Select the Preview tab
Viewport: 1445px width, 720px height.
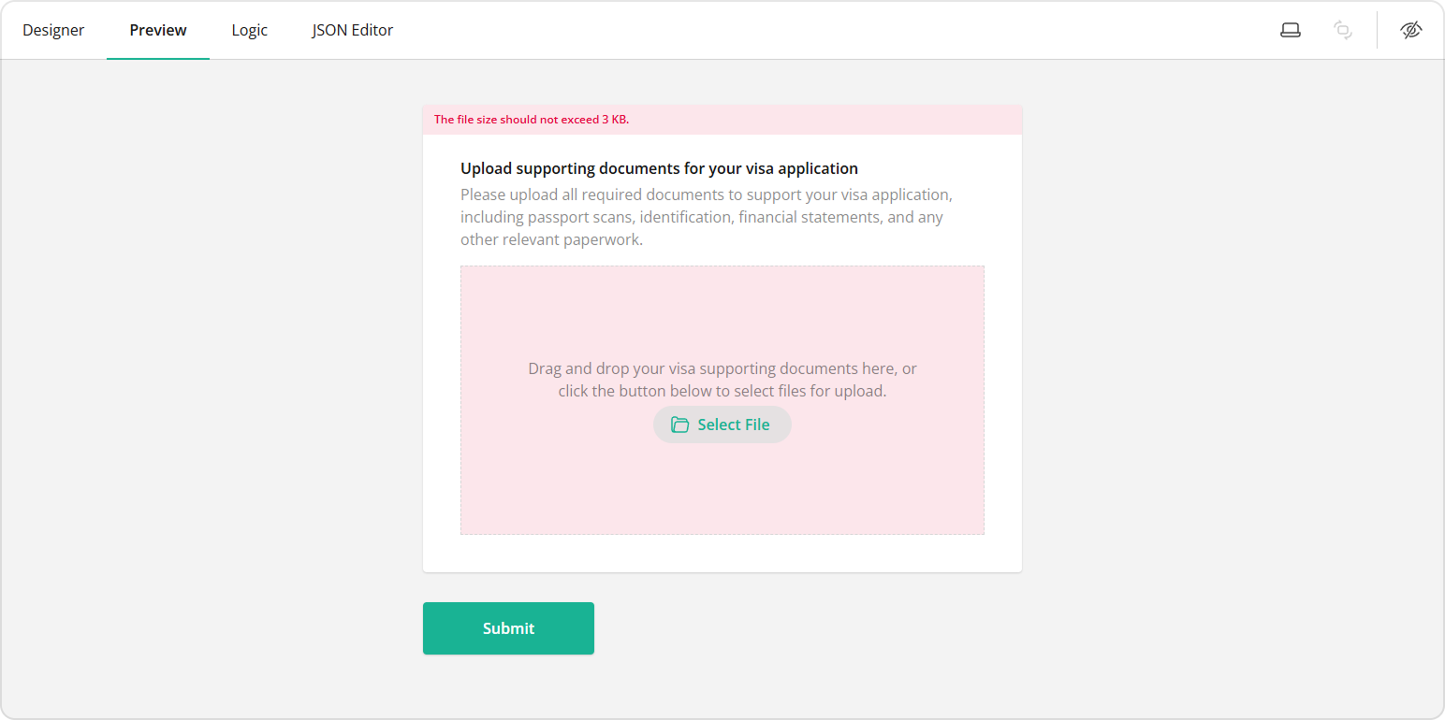pyautogui.click(x=157, y=29)
